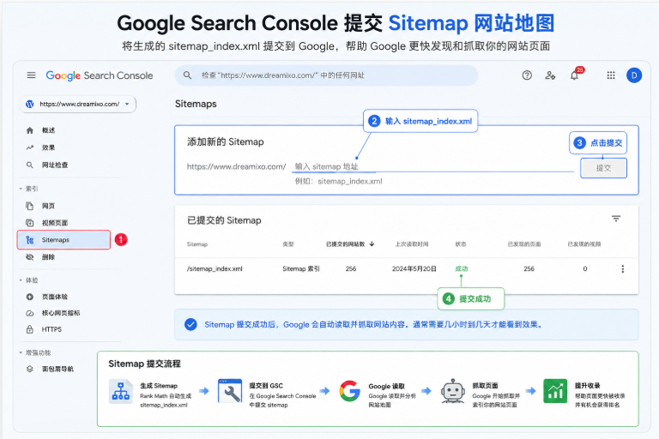Click the wrench GSC icon in flow

pos(230,391)
